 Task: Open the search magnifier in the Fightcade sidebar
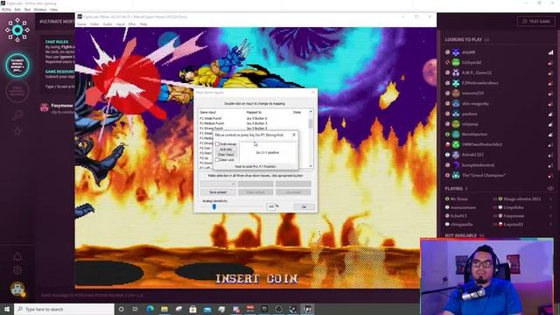pos(17,115)
